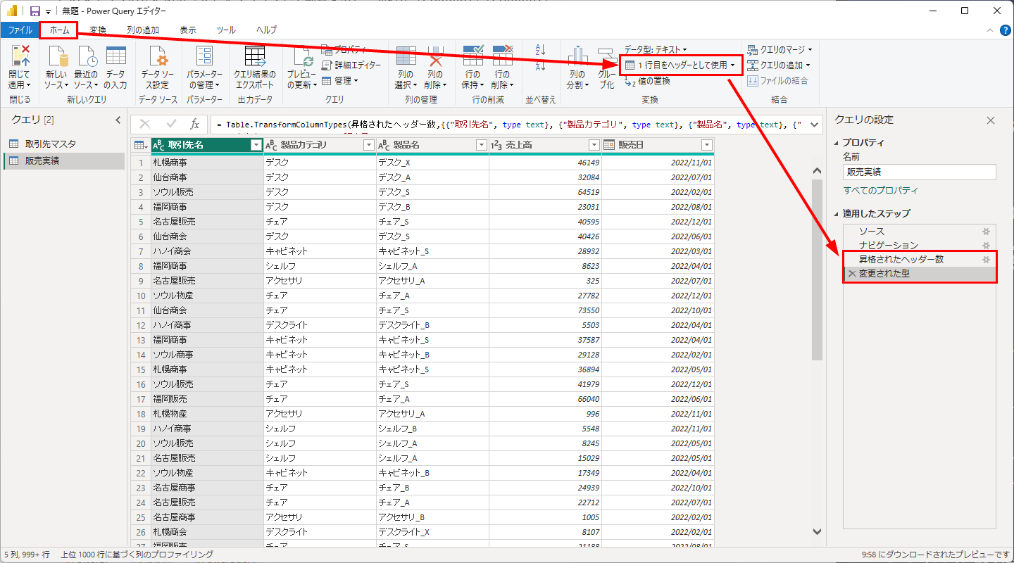The width and height of the screenshot is (1014, 563).
Task: Click the 行の保持 icon
Action: (x=472, y=56)
